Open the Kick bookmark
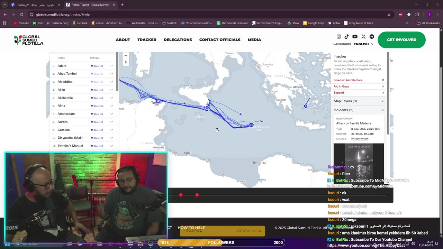Screen dimensions: 443x249 pyautogui.click(x=38, y=23)
